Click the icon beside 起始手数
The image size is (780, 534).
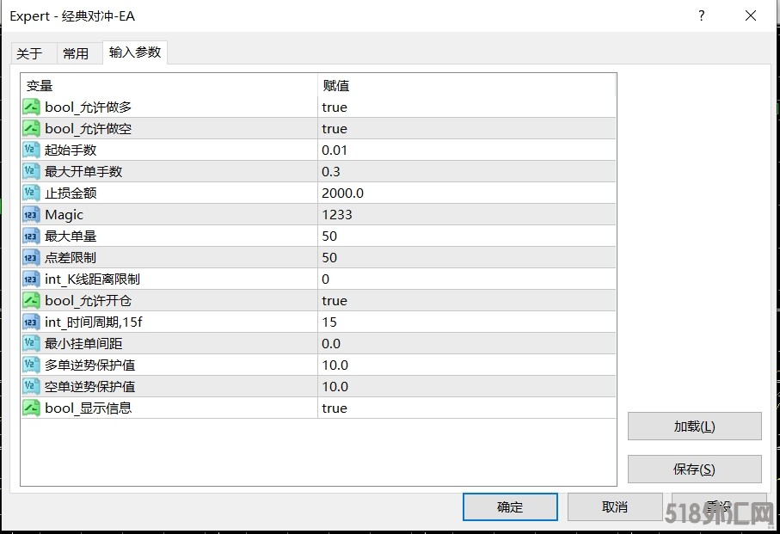point(31,150)
